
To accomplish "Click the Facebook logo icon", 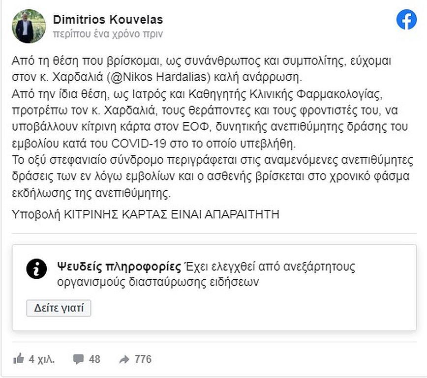I will pos(406,20).
